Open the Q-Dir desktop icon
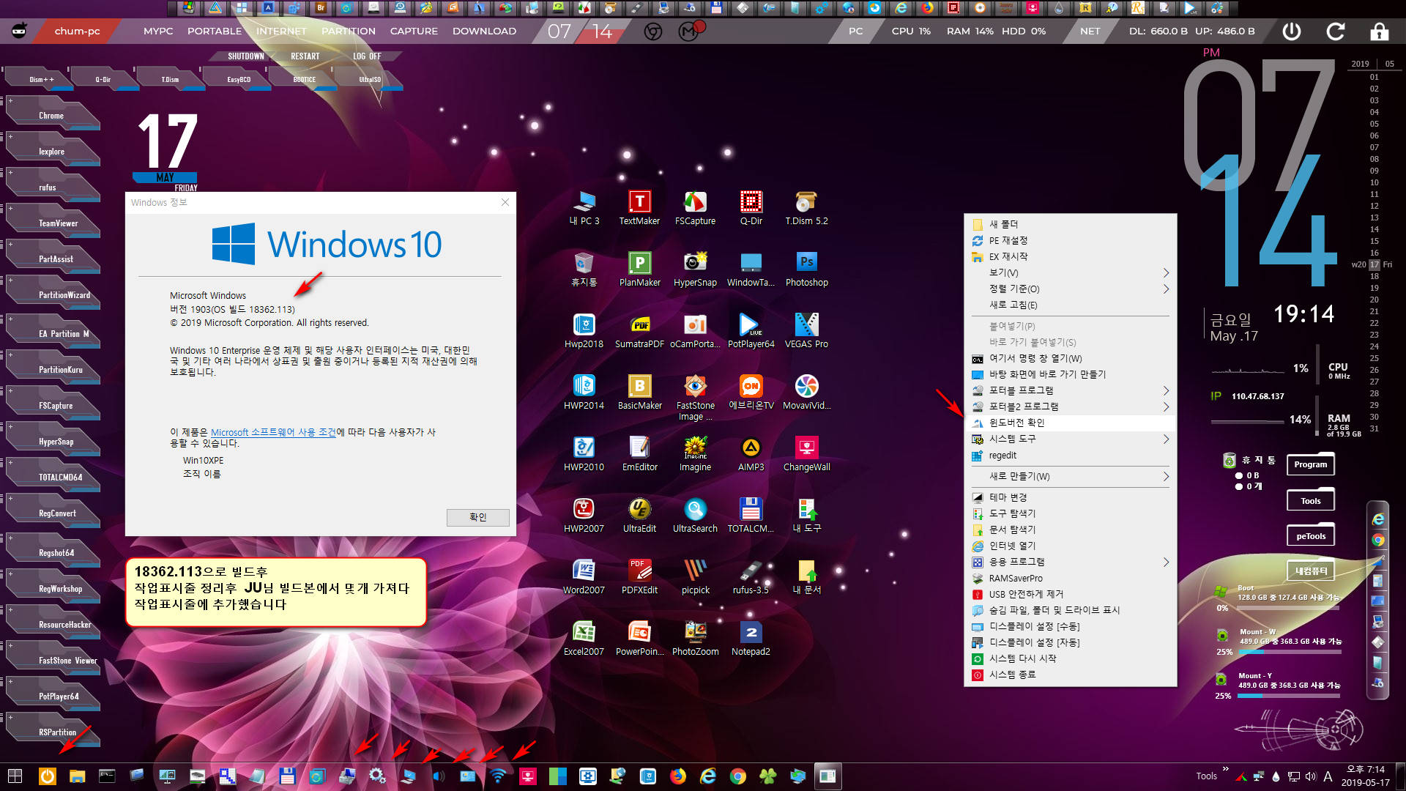Image resolution: width=1406 pixels, height=791 pixels. click(751, 208)
